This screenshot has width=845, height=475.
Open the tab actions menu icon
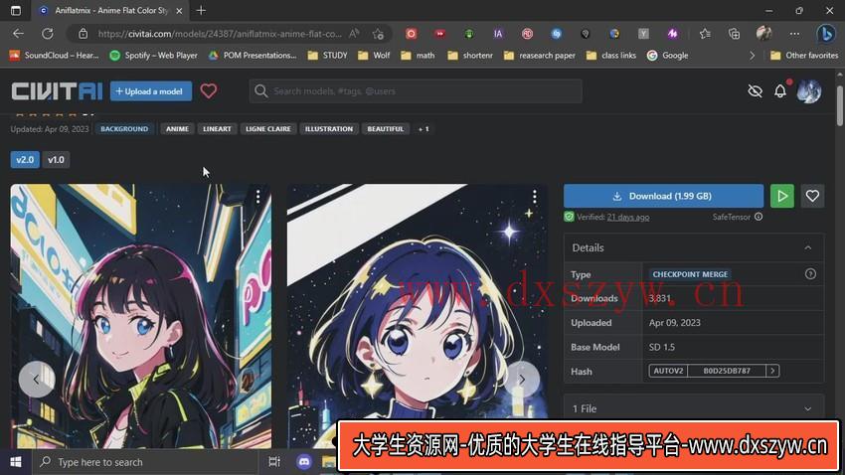[x=16, y=10]
